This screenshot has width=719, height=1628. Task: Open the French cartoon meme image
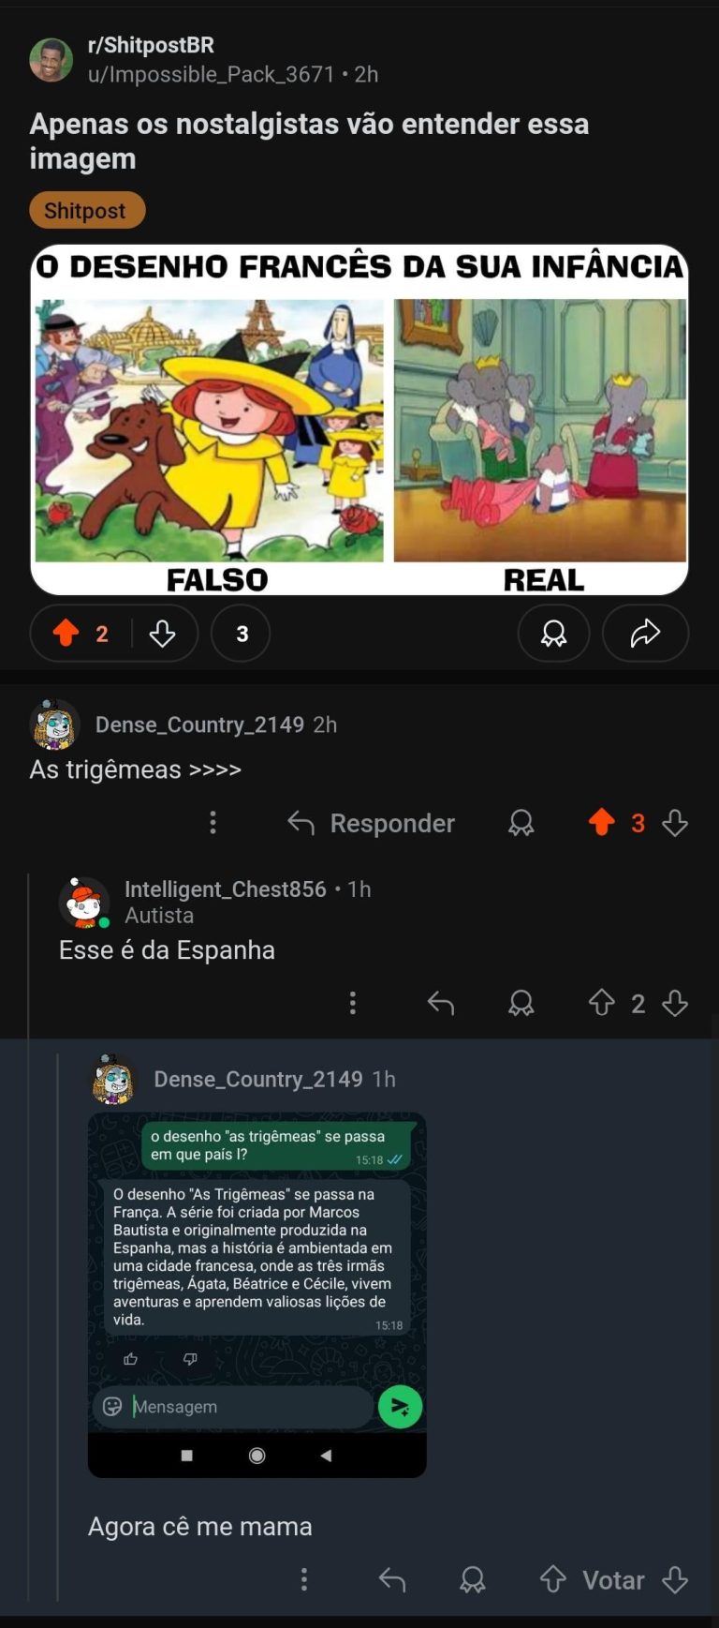click(359, 420)
